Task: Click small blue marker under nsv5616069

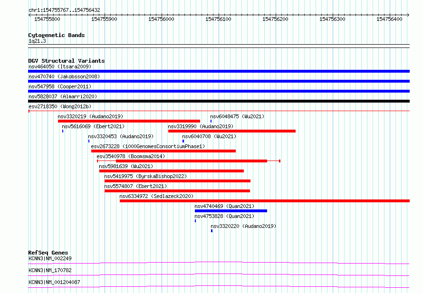Action: 63,131
